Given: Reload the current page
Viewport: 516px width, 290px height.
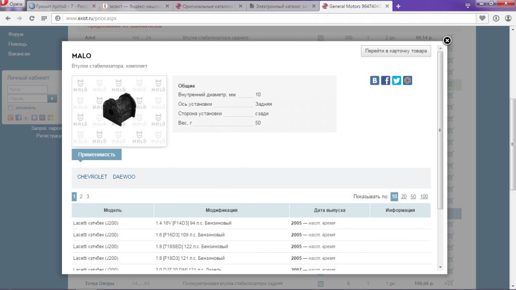Looking at the screenshot, I should [32, 19].
